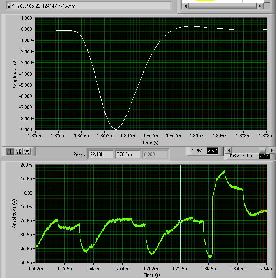Viewport: 276px width, 278px height.
Task: Click the file path field showing 124147.771.wfm
Action: tap(90, 6)
